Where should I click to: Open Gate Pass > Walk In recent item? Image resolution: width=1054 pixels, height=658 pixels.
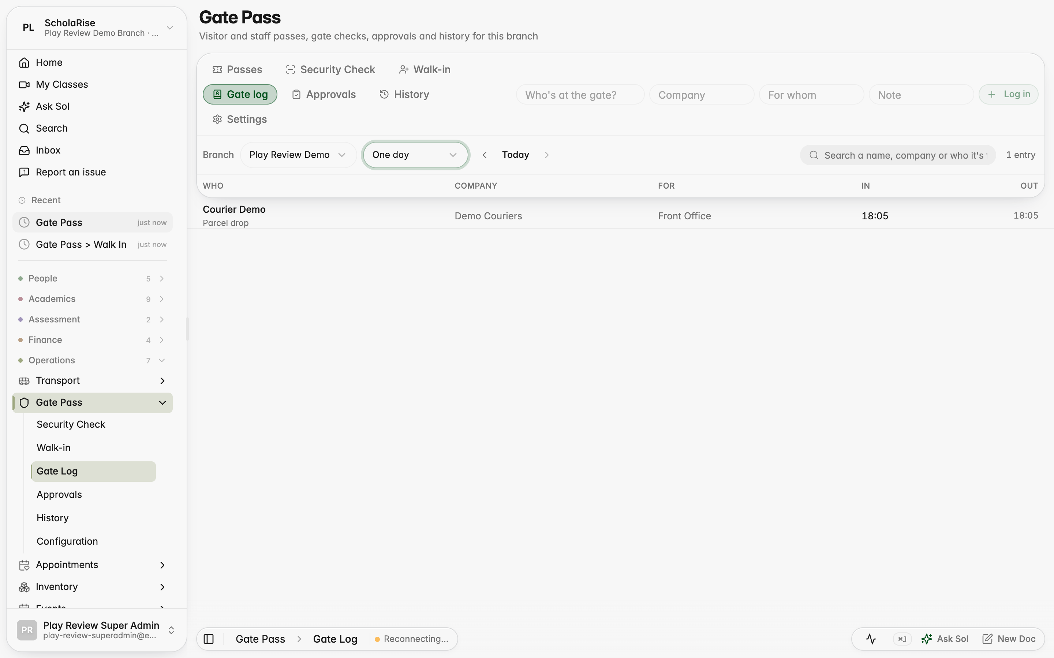click(x=92, y=245)
